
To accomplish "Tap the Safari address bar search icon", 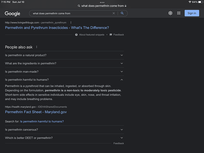I will 79,6.
